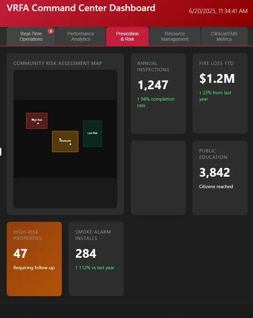Click the $1.2M fire loss value
Viewport: 253px width, 318px height.
217,78
